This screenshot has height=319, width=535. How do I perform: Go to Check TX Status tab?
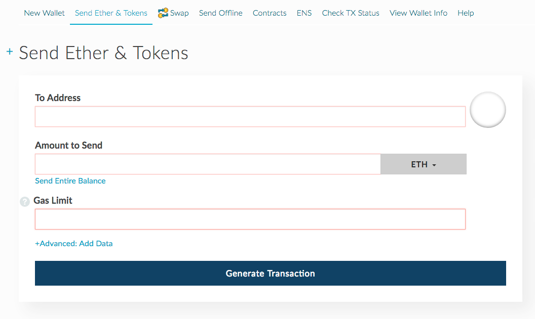click(351, 13)
